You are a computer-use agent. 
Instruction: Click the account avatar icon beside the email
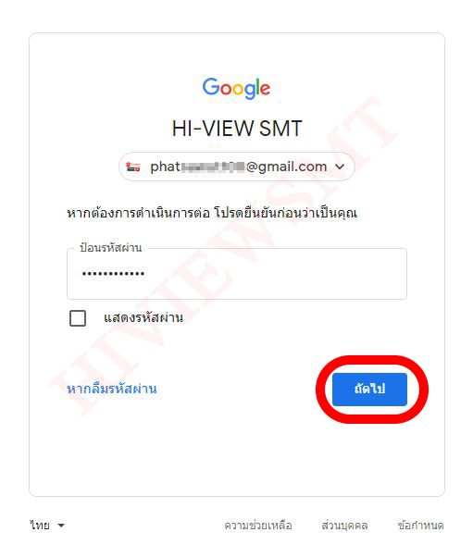[133, 167]
